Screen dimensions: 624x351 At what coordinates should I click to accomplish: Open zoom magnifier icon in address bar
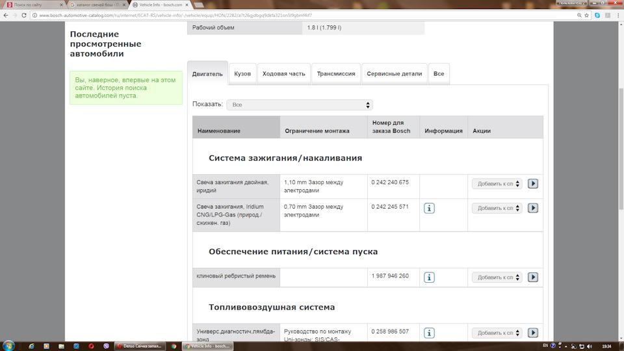579,15
